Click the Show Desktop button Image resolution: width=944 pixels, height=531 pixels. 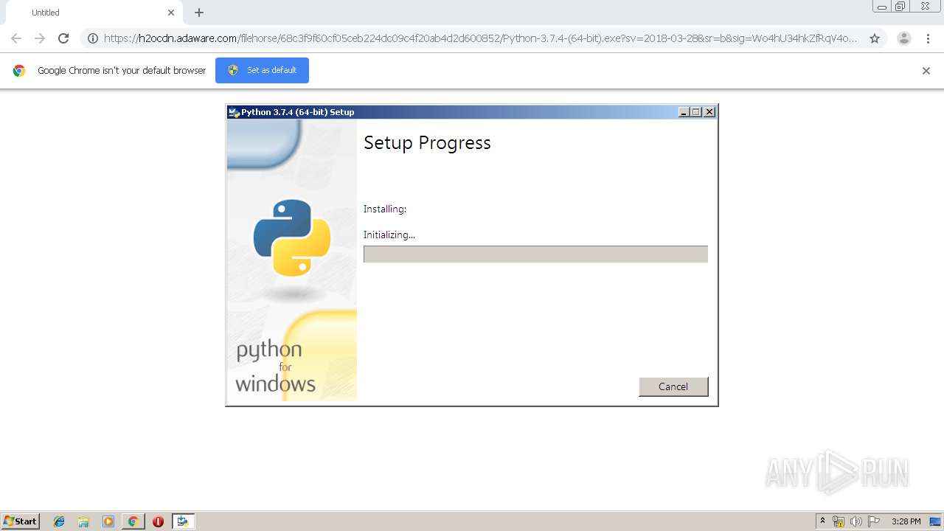click(x=935, y=521)
